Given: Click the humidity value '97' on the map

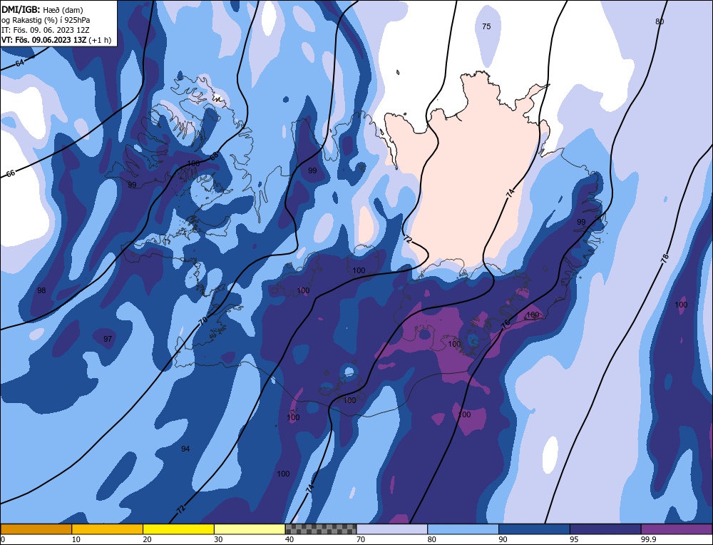Looking at the screenshot, I should [x=108, y=339].
